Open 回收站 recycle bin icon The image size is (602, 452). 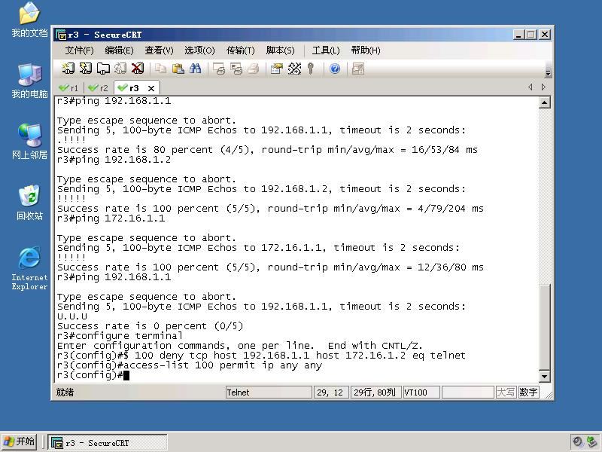click(29, 203)
